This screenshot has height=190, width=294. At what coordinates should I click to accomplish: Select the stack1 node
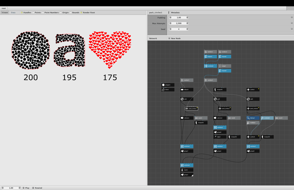pyautogui.click(x=187, y=170)
